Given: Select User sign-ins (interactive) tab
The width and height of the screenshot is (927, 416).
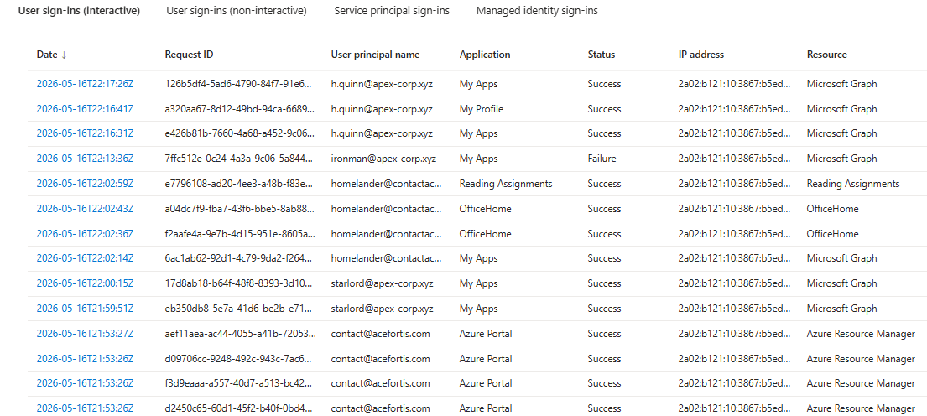Looking at the screenshot, I should pos(79,11).
